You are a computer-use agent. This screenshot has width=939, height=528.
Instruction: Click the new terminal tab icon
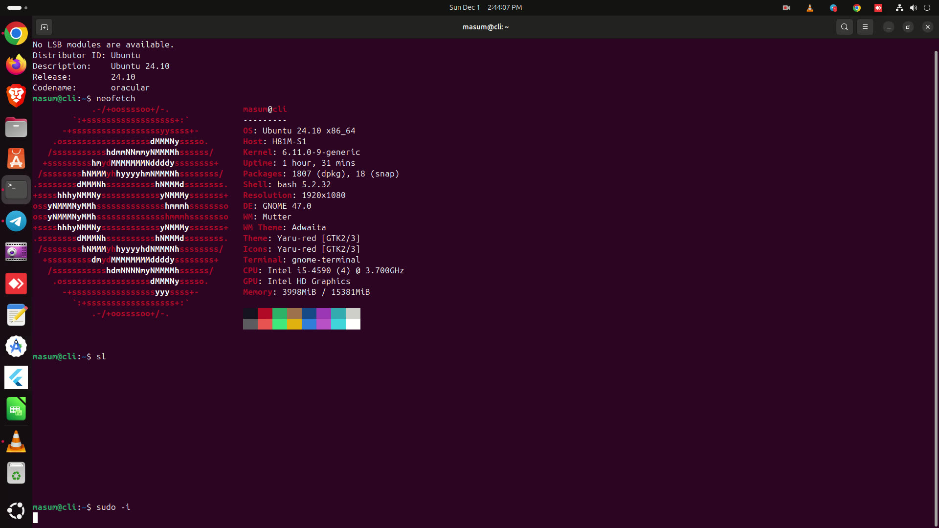coord(44,27)
